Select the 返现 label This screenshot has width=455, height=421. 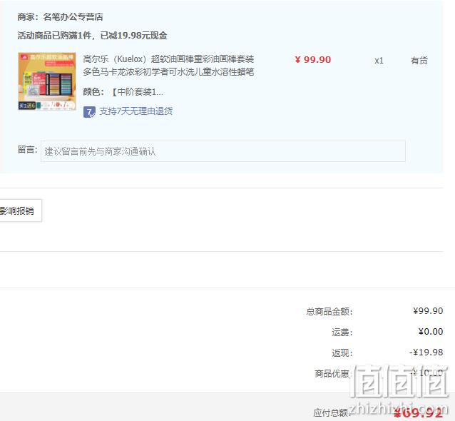(342, 353)
